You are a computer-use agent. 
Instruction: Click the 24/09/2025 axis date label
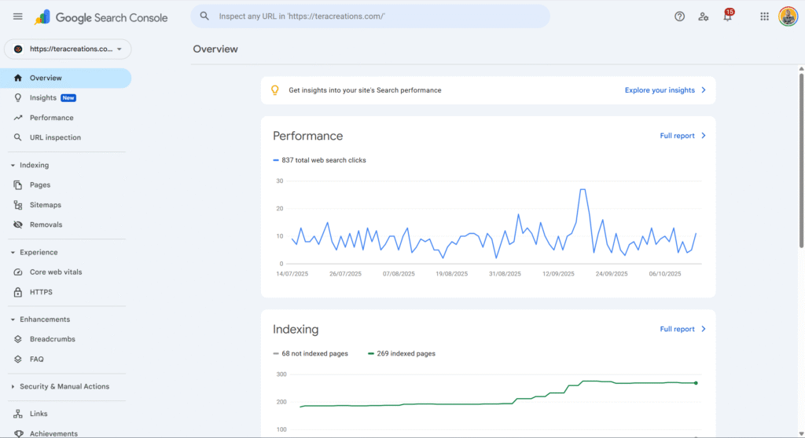point(612,274)
